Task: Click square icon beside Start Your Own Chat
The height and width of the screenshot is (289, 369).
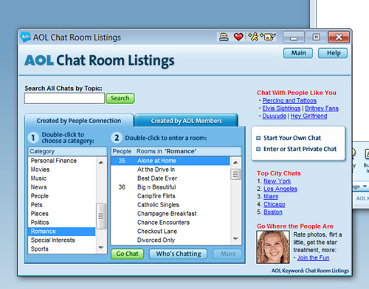Action: [258, 138]
